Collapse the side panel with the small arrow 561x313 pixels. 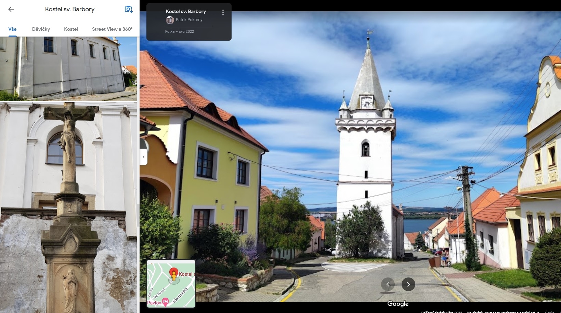coord(144,157)
